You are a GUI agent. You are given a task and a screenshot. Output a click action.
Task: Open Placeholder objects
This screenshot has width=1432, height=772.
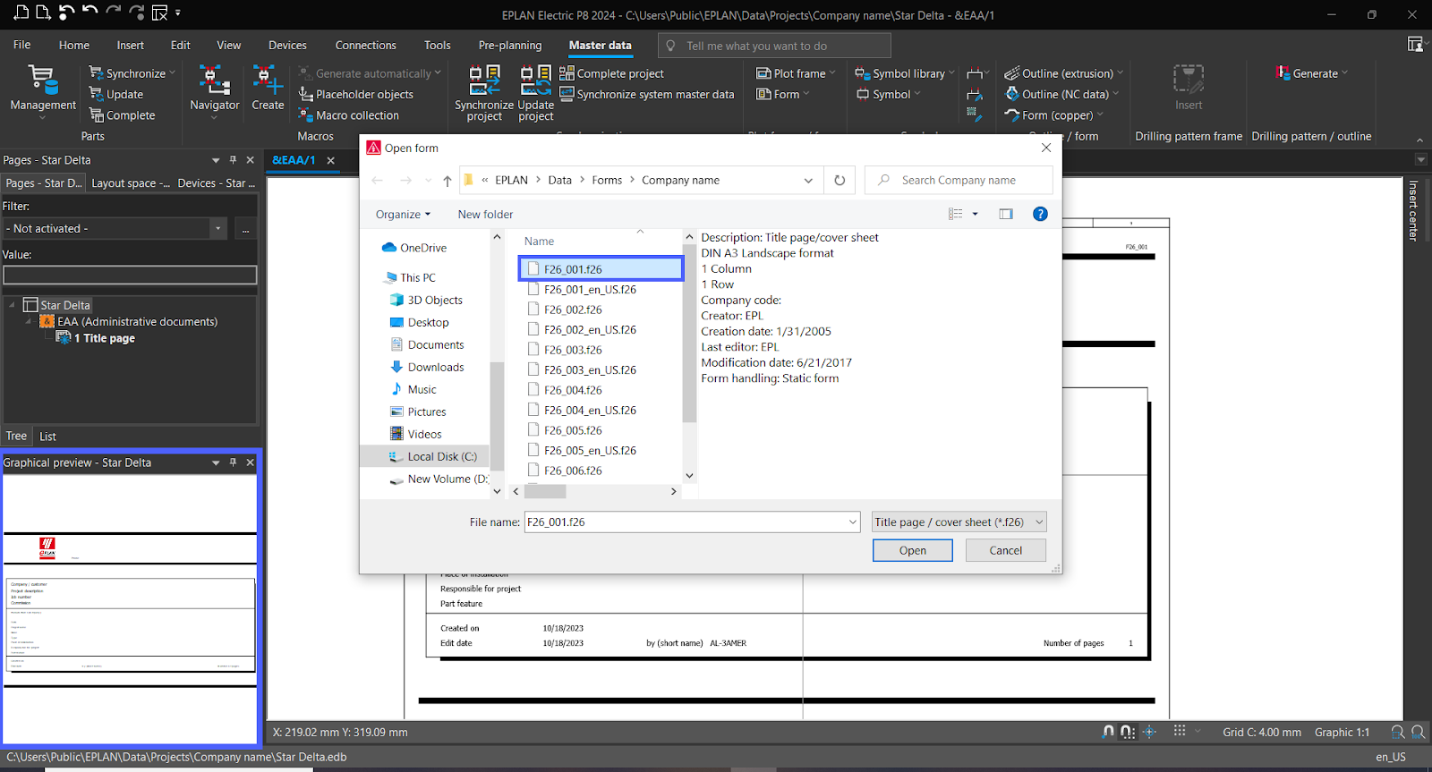356,94
